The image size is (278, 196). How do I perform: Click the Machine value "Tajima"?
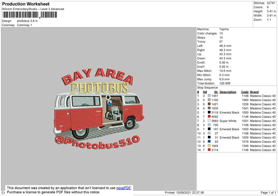click(x=224, y=29)
